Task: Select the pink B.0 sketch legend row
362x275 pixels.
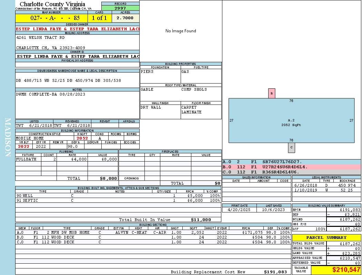Action: point(291,167)
